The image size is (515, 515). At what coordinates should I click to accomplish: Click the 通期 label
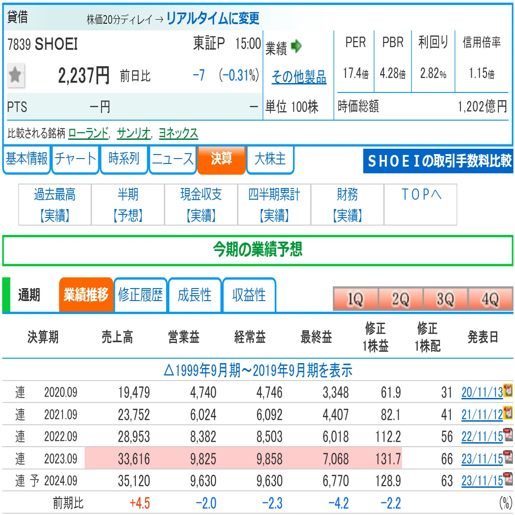(29, 295)
